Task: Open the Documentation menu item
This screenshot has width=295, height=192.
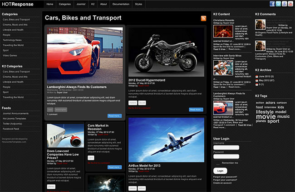Action: (121, 4)
